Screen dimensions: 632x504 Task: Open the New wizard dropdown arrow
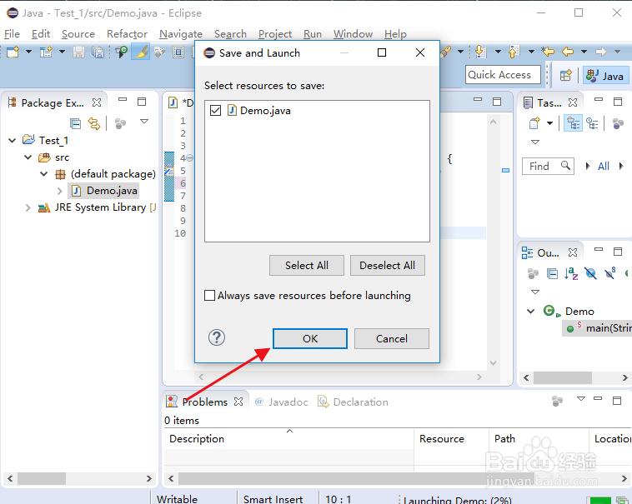click(x=28, y=52)
